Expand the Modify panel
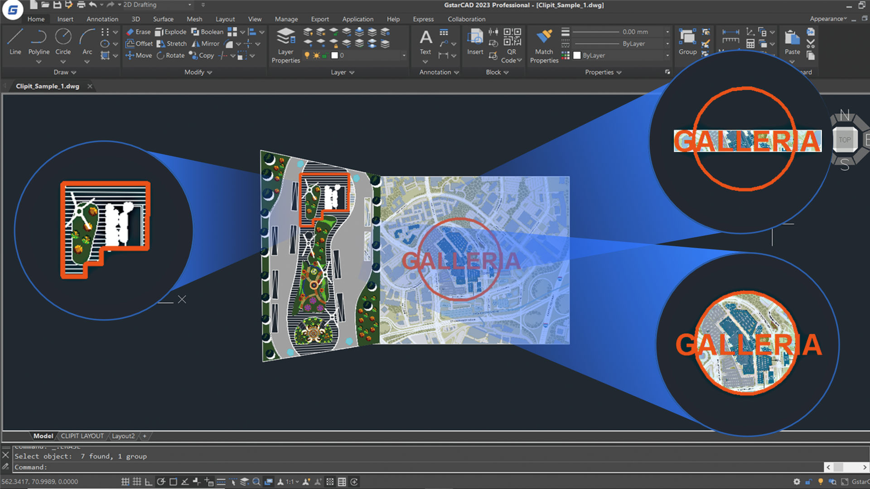Image resolution: width=870 pixels, height=489 pixels. click(x=198, y=72)
